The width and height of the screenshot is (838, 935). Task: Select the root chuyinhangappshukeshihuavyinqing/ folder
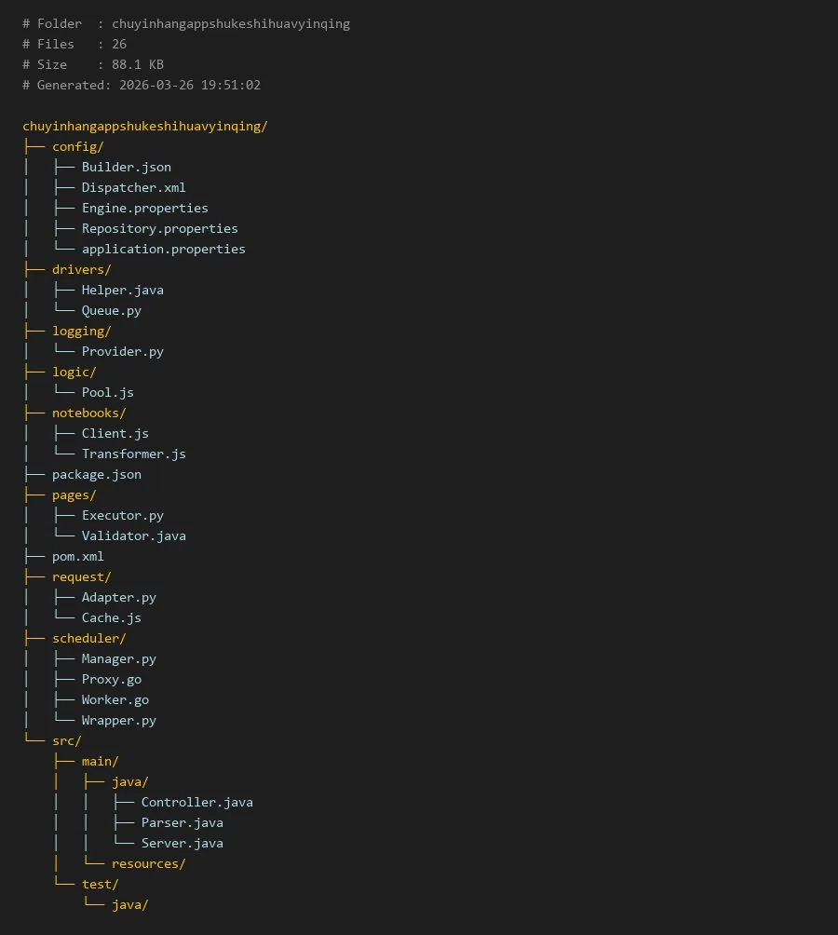(x=144, y=126)
